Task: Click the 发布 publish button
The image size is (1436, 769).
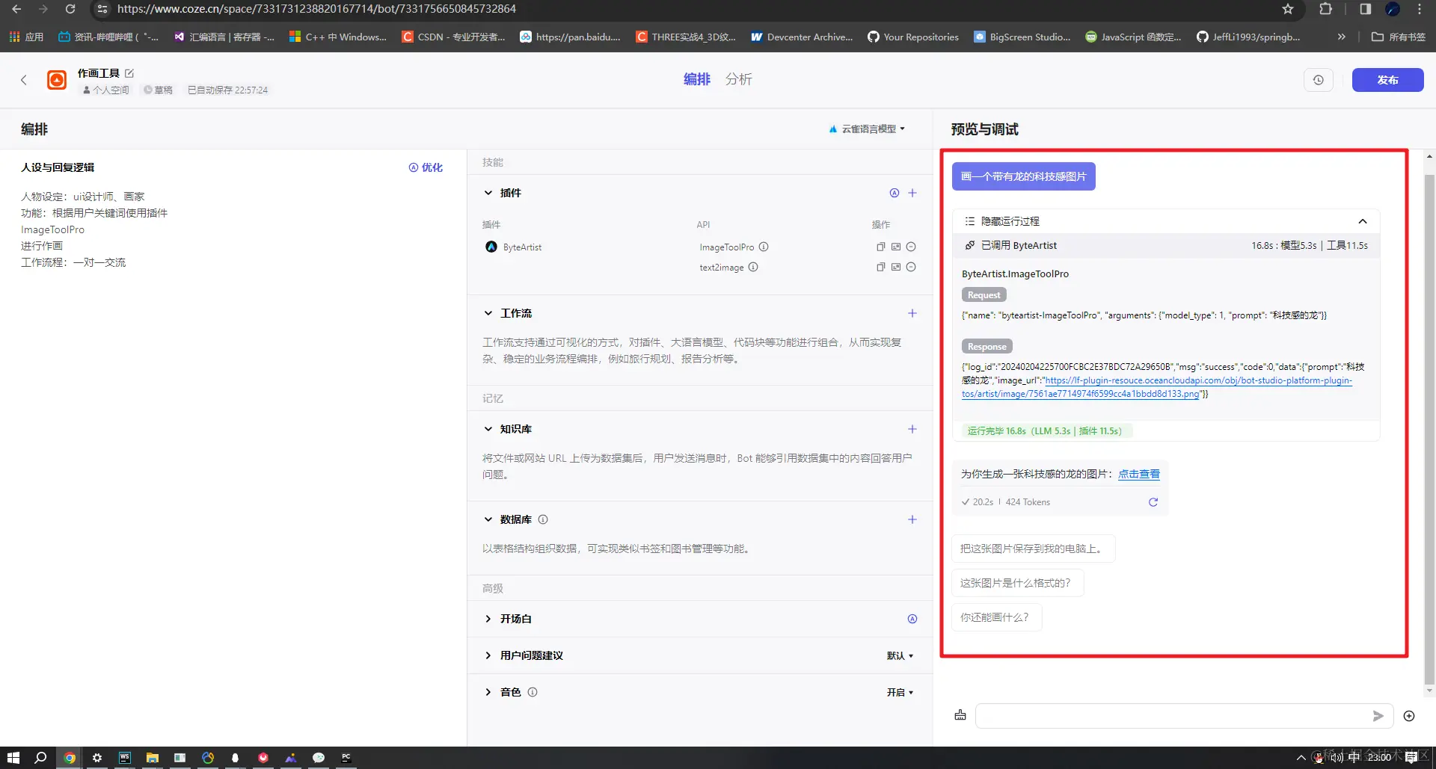Action: pos(1387,80)
